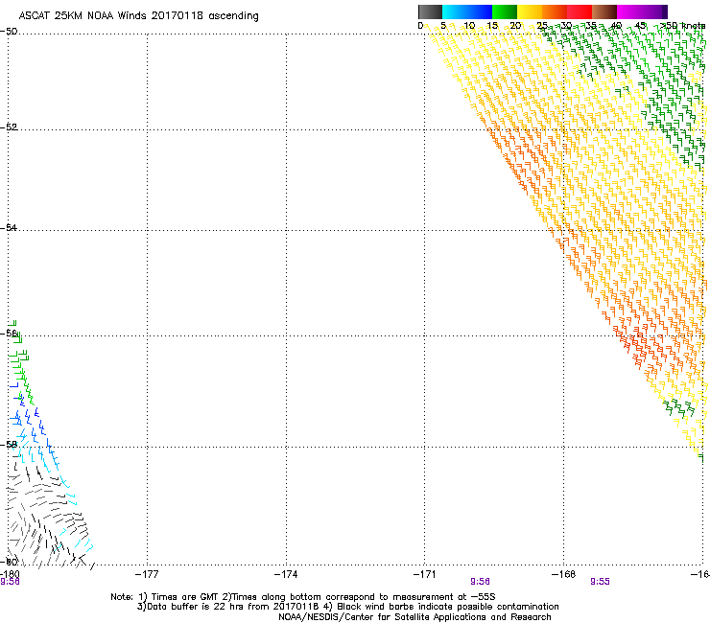Viewport: 710px width, 623px height.
Task: Click the '10' label under the color bar
Action: pyautogui.click(x=469, y=26)
